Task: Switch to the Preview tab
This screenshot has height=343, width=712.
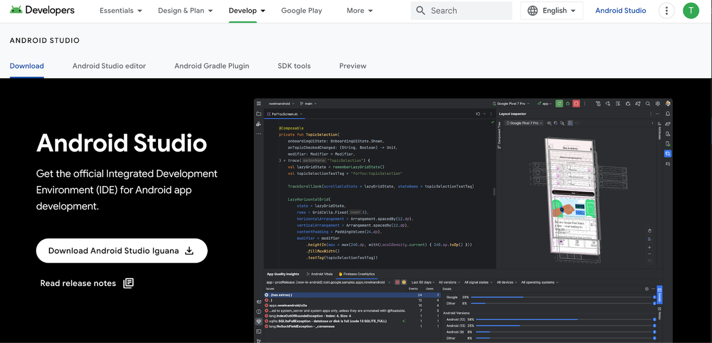Action: (x=353, y=66)
